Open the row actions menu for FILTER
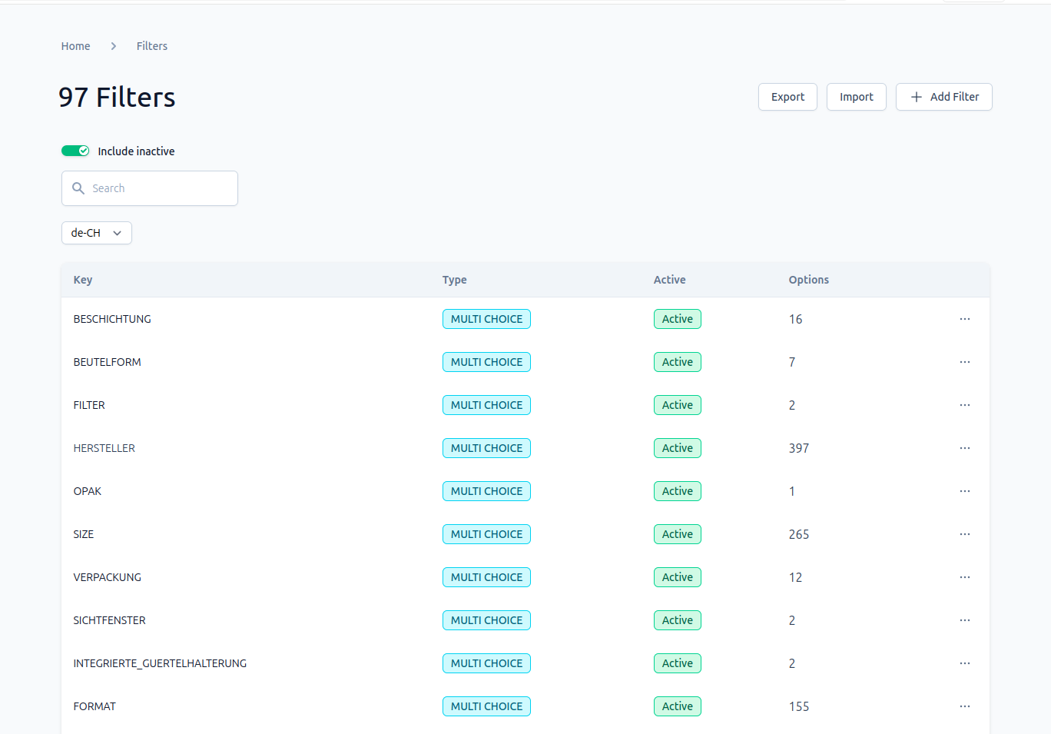This screenshot has height=734, width=1051. pos(965,405)
